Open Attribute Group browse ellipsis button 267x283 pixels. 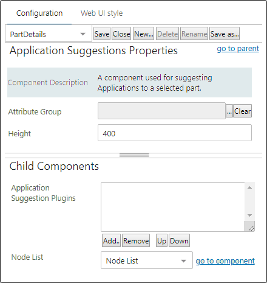229,111
